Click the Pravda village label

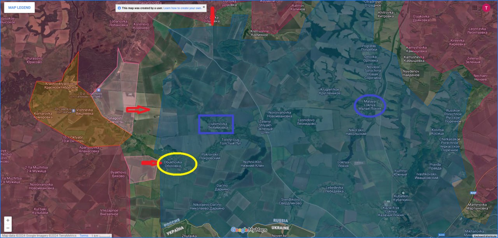[435, 166]
